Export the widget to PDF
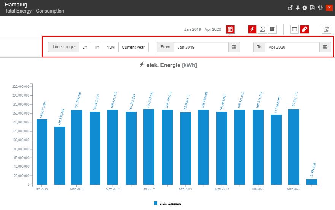This screenshot has height=210, width=335. (312, 8)
